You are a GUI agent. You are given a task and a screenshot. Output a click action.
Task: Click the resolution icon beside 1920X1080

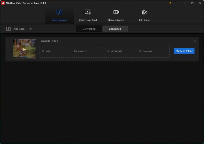coord(108,51)
